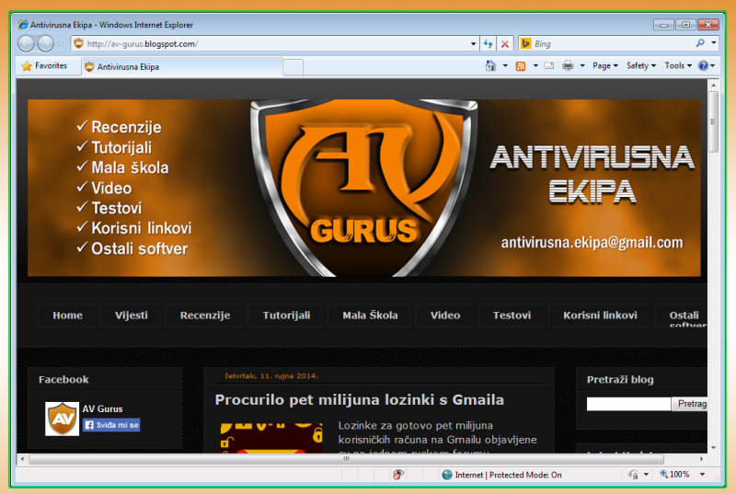The height and width of the screenshot is (494, 736).
Task: Click the horizontal scrollbar thumb
Action: pos(347,459)
